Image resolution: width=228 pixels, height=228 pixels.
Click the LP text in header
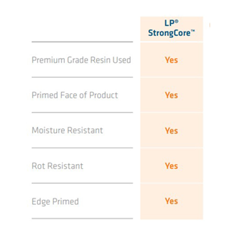(x=169, y=23)
